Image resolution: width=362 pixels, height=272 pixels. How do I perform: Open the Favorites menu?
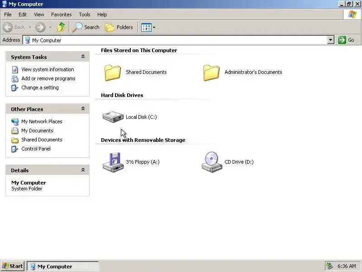coord(62,15)
